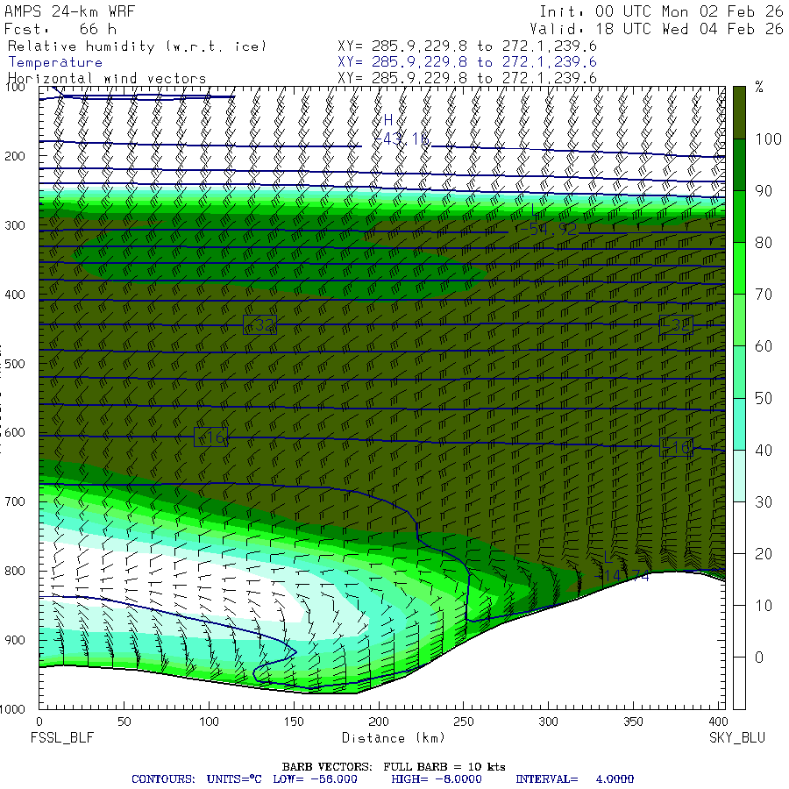Click the L -14.74 label near terrain
This screenshot has width=789, height=789.
(x=622, y=566)
